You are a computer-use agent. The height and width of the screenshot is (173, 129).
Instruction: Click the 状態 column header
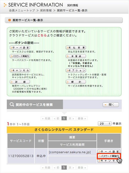pos(41,141)
